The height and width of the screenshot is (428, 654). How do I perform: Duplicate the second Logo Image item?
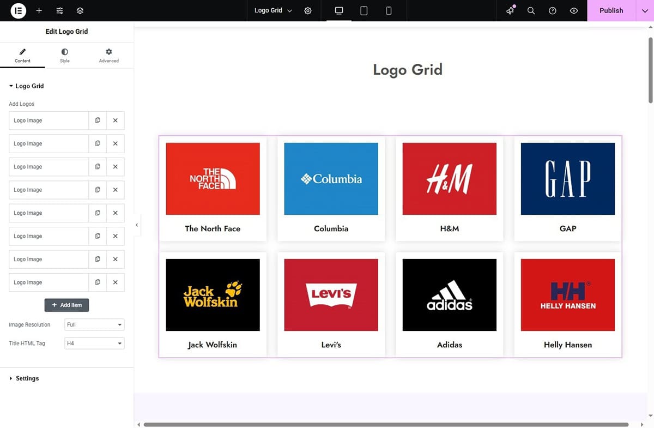point(98,143)
